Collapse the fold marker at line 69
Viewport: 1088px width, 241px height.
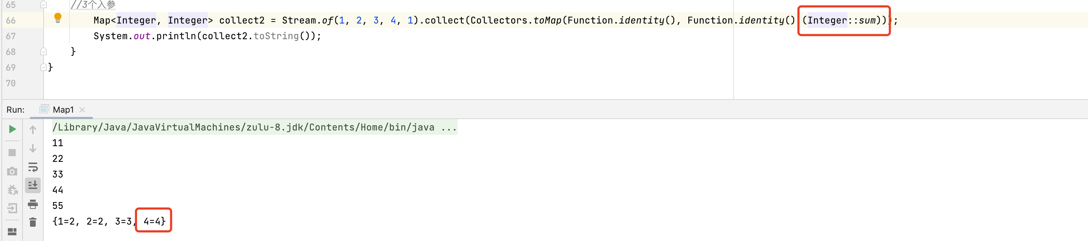(x=44, y=67)
